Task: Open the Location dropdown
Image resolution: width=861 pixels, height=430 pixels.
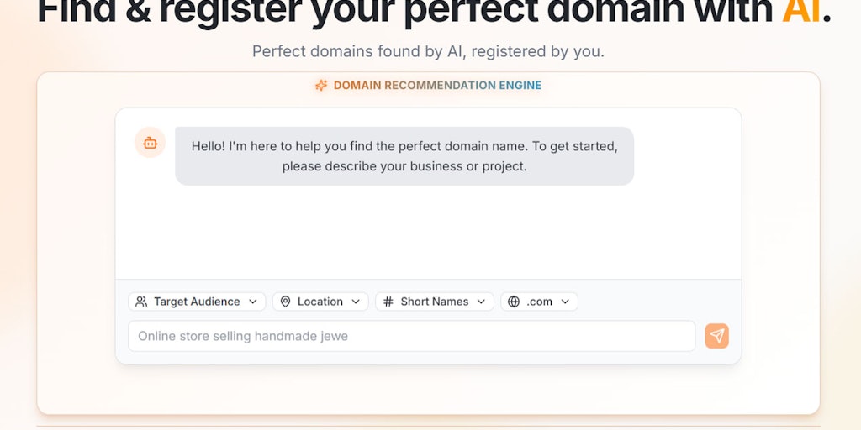Action: pos(320,302)
